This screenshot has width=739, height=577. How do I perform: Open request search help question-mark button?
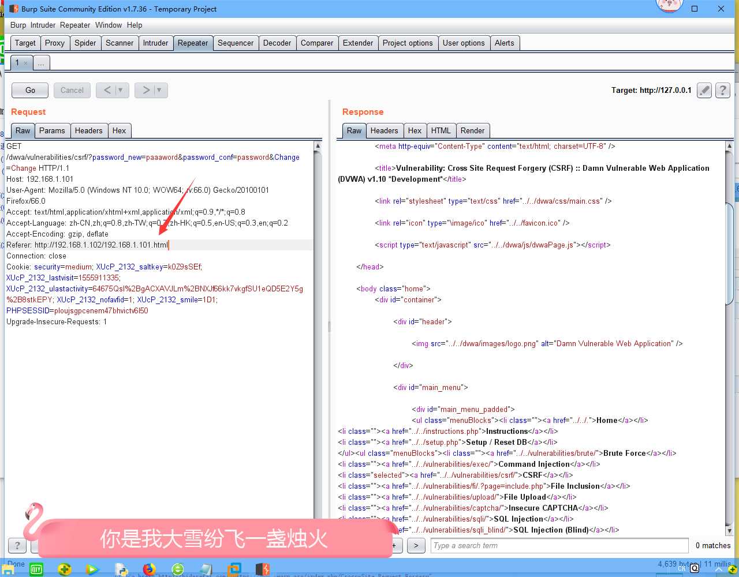17,545
